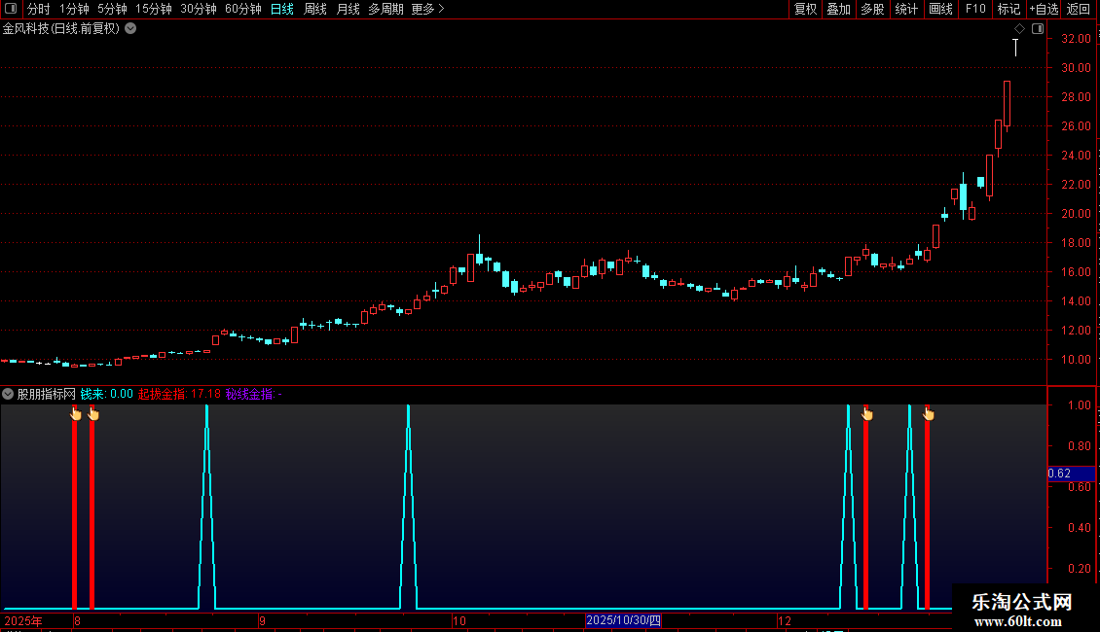This screenshot has height=632, width=1100.
Task: Click the 20.00 price axis label
Action: 1076,214
